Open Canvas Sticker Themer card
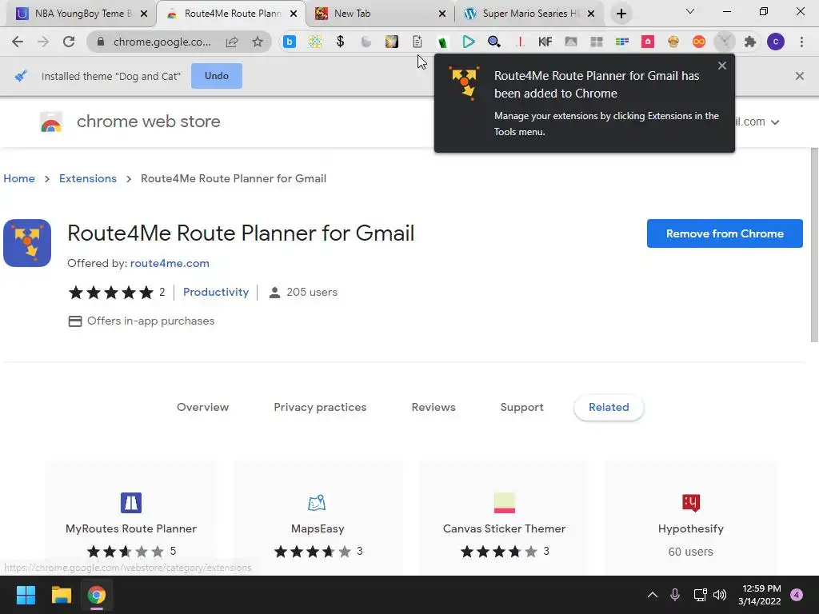 pyautogui.click(x=504, y=518)
